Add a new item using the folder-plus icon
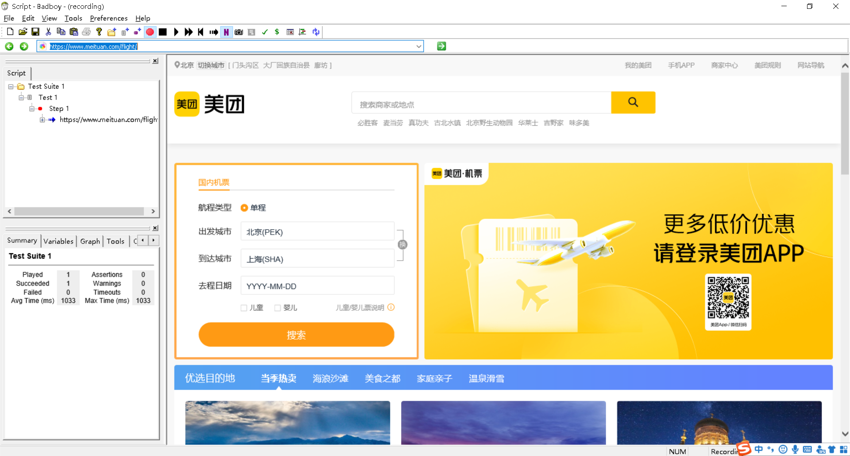 (111, 31)
